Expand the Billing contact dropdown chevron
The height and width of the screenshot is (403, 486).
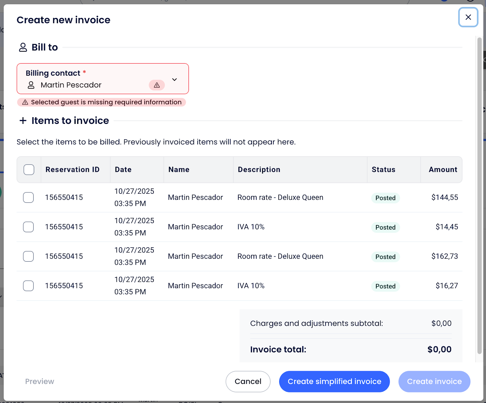coord(174,80)
